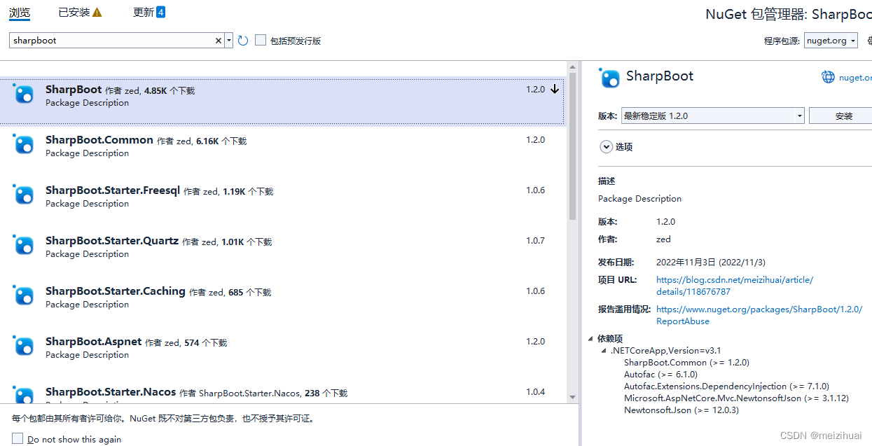Select the SharpBoot.Starter.Quartz package name
This screenshot has width=872, height=446.
[x=112, y=241]
